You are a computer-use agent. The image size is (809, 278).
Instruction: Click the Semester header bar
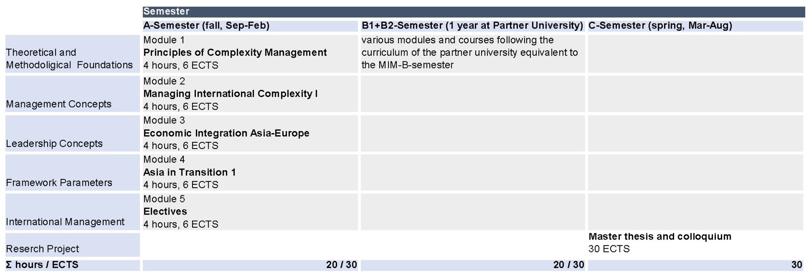pyautogui.click(x=474, y=11)
